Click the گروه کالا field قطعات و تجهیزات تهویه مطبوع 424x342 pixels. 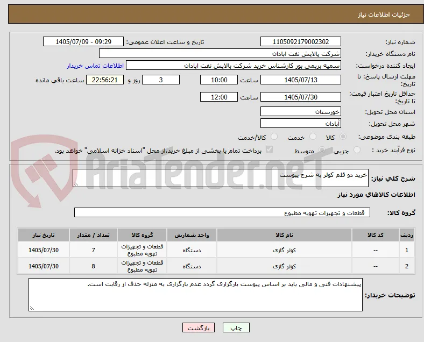222,212
